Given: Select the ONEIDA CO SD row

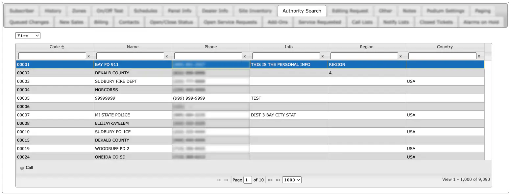Looking at the screenshot, I should point(250,157).
